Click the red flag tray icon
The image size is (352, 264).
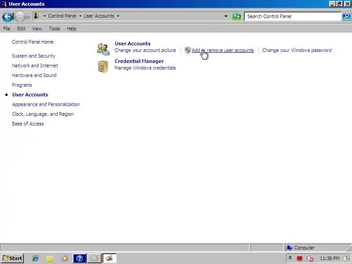pyautogui.click(x=300, y=258)
